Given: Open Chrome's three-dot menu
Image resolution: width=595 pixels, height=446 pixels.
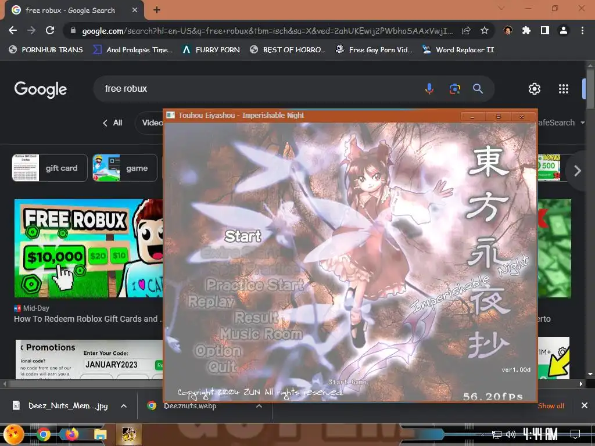Looking at the screenshot, I should point(582,30).
